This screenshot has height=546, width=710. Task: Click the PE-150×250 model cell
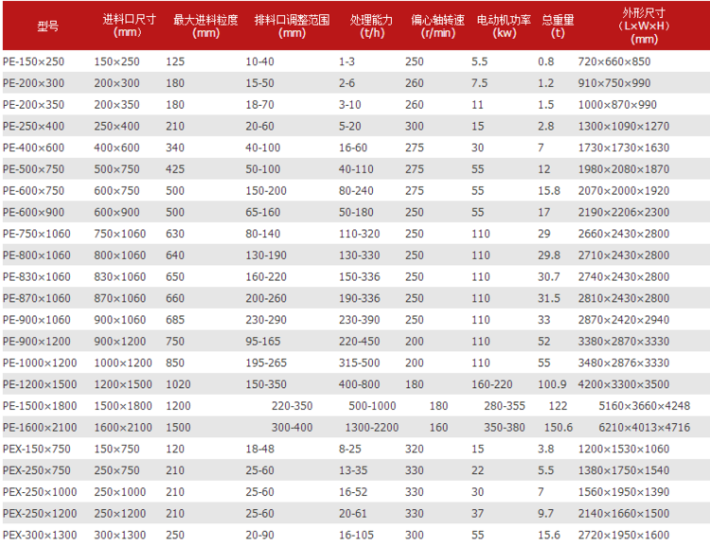point(36,62)
